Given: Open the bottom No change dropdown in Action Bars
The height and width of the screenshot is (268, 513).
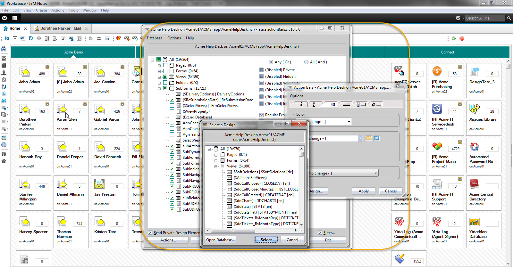Looking at the screenshot, I should coord(376,173).
